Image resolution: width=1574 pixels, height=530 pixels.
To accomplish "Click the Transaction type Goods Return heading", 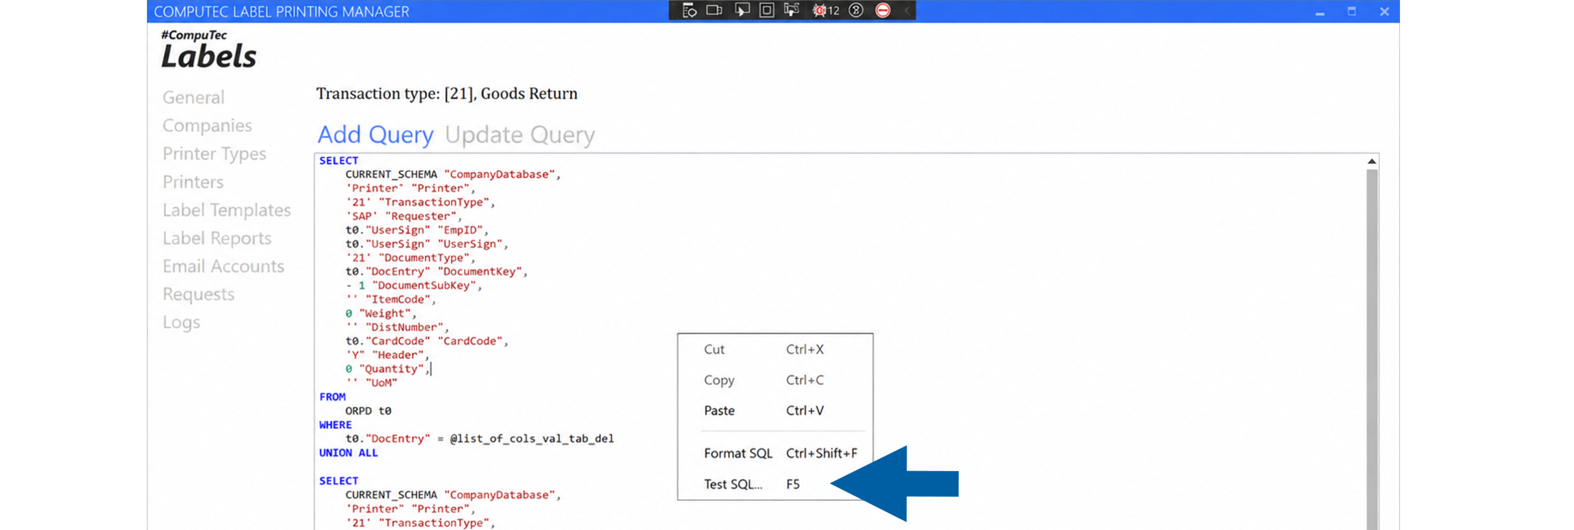I will 447,94.
